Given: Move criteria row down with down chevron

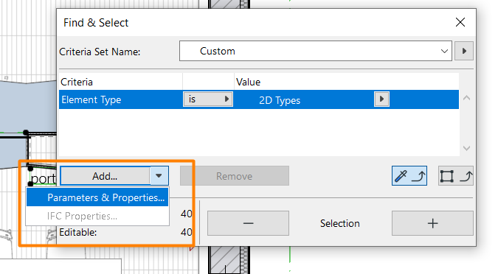Looking at the screenshot, I should 466,148.
